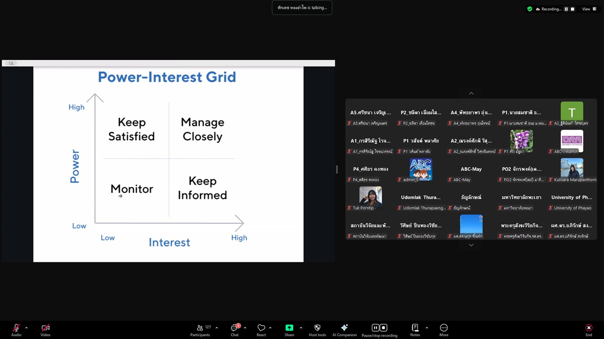This screenshot has width=604, height=339.
Task: Click the small A4_พัทธยาพร label
Action: (x=472, y=123)
